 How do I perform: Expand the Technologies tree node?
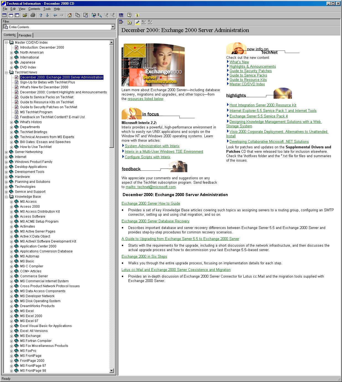coord(6,187)
